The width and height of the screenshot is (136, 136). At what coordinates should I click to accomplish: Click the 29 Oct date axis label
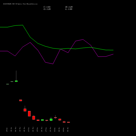coord(7,130)
